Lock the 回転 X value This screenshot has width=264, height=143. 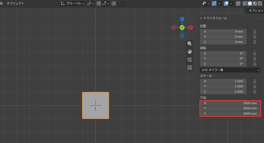pos(255,53)
